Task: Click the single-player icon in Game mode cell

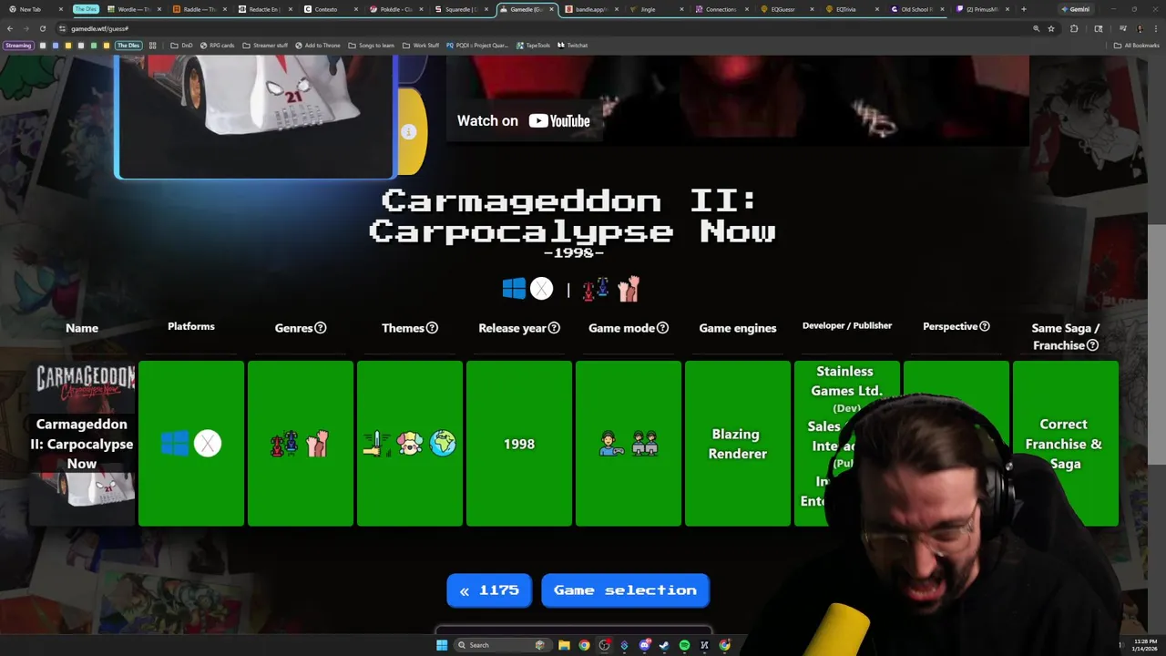Action: click(x=611, y=444)
